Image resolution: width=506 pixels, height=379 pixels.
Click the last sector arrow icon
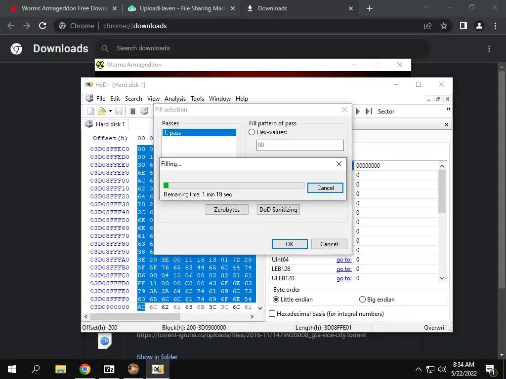(369, 111)
